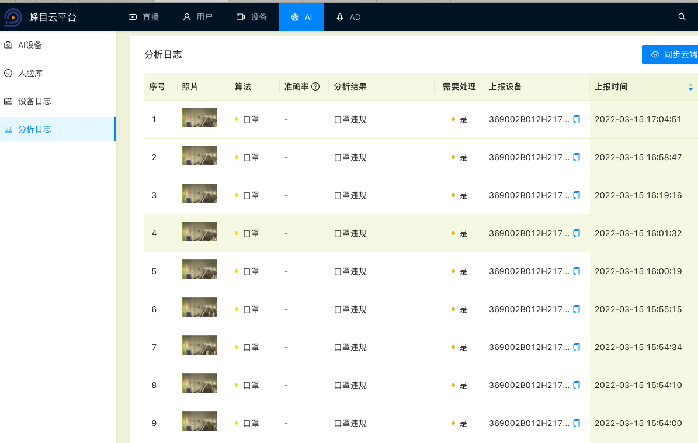Click the search icon in the top bar
Viewport: 698px width, 443px height.
tap(682, 17)
